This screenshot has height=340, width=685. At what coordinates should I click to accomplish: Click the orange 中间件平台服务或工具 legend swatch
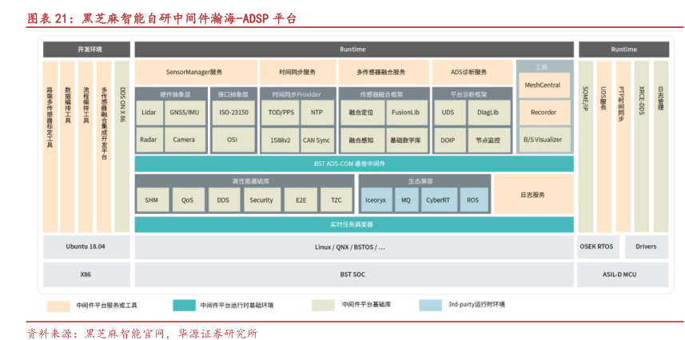(x=58, y=305)
